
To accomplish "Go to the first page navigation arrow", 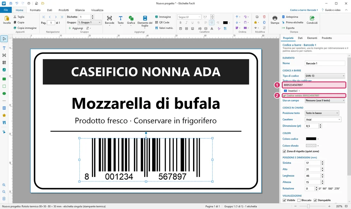I will [x=44, y=17].
